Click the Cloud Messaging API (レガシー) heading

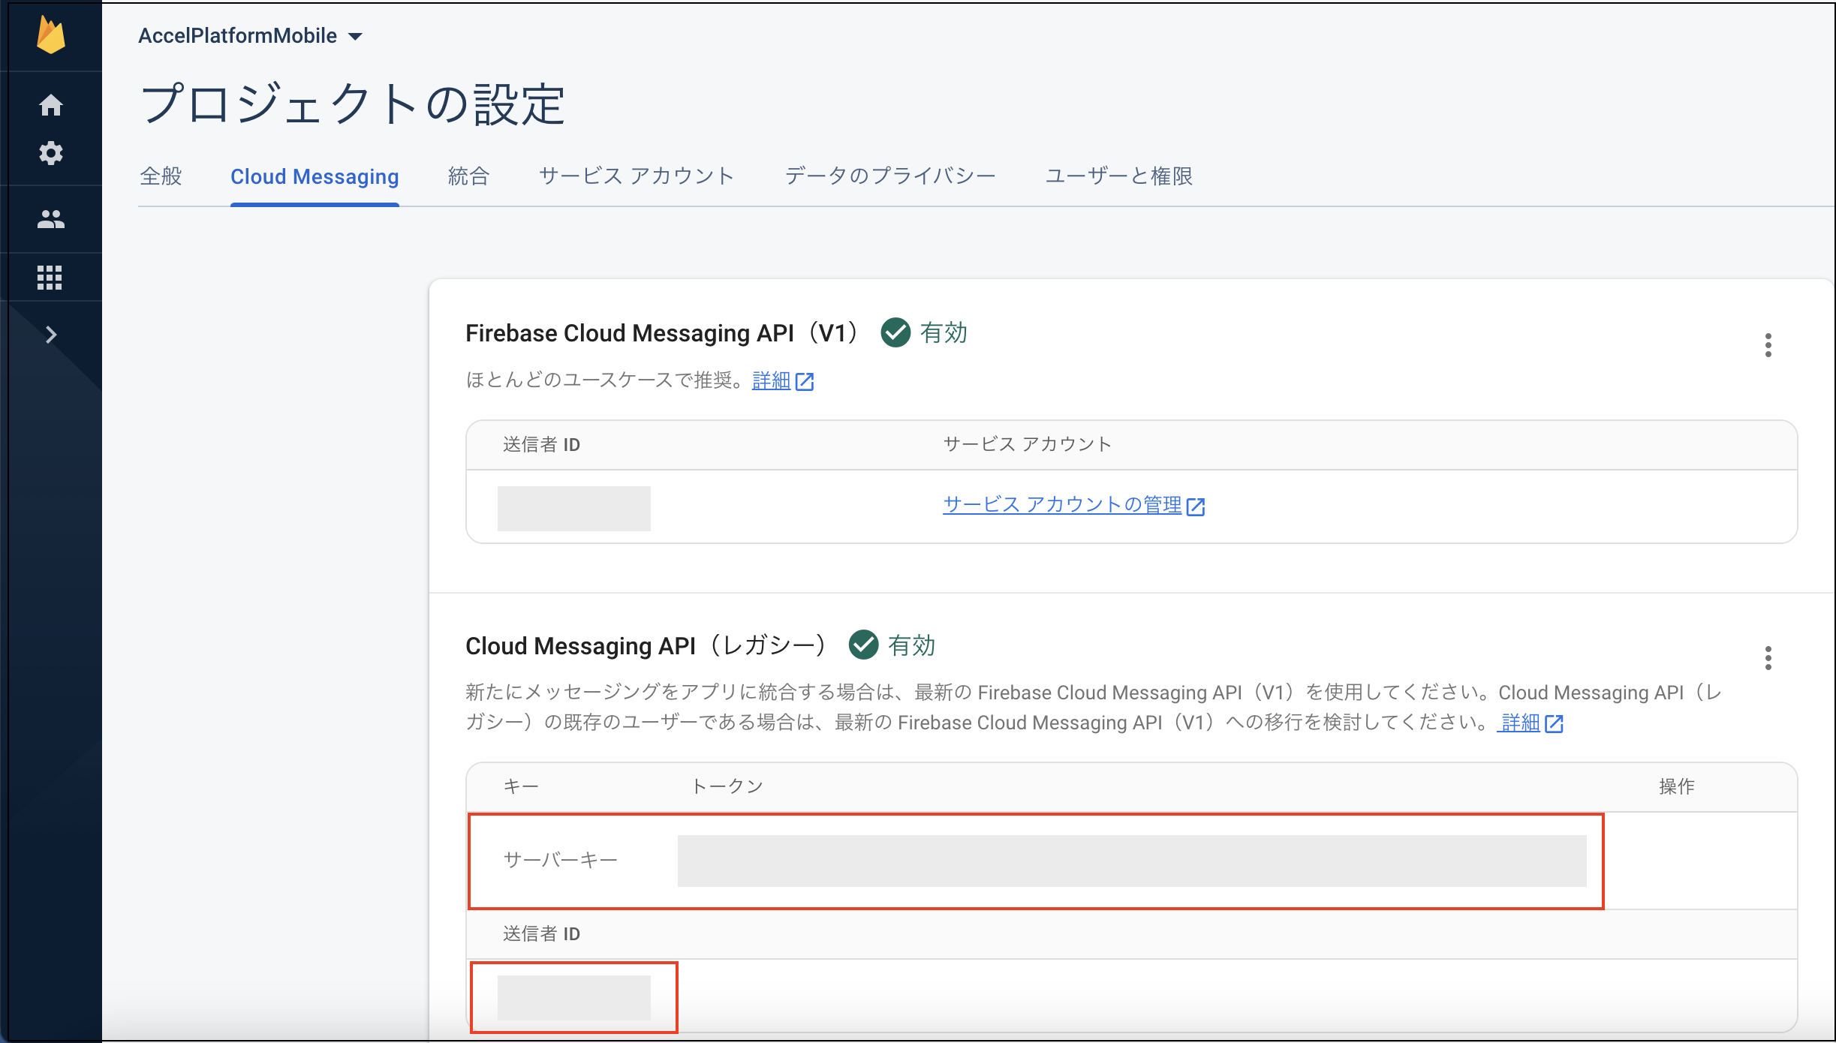point(647,646)
